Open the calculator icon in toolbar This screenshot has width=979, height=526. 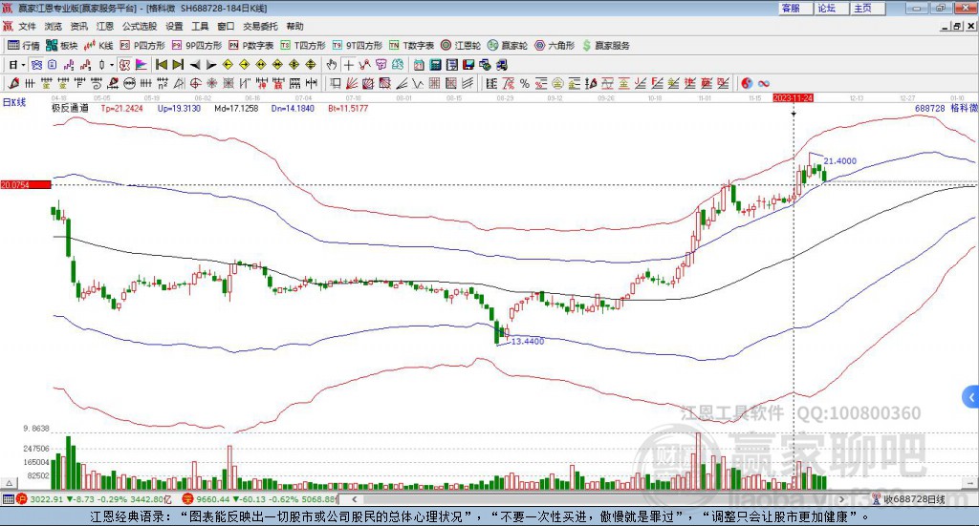coord(435,65)
